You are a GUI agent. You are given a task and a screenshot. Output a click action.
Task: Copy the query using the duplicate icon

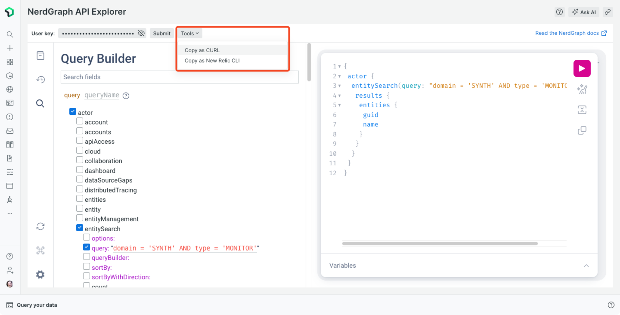click(582, 131)
